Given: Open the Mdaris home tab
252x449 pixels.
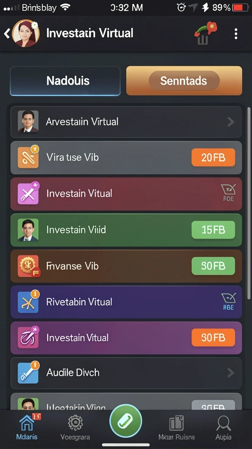Looking at the screenshot, I should click(27, 426).
